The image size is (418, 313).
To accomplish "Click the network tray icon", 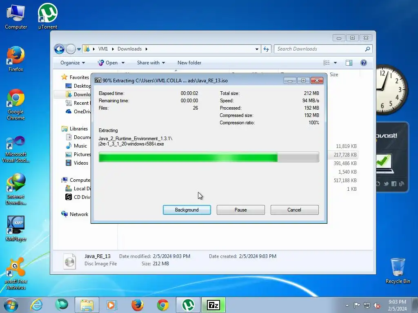I will pos(367,305).
